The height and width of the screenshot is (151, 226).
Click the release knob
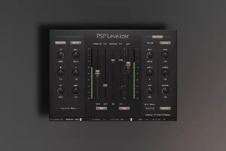(x=165, y=91)
